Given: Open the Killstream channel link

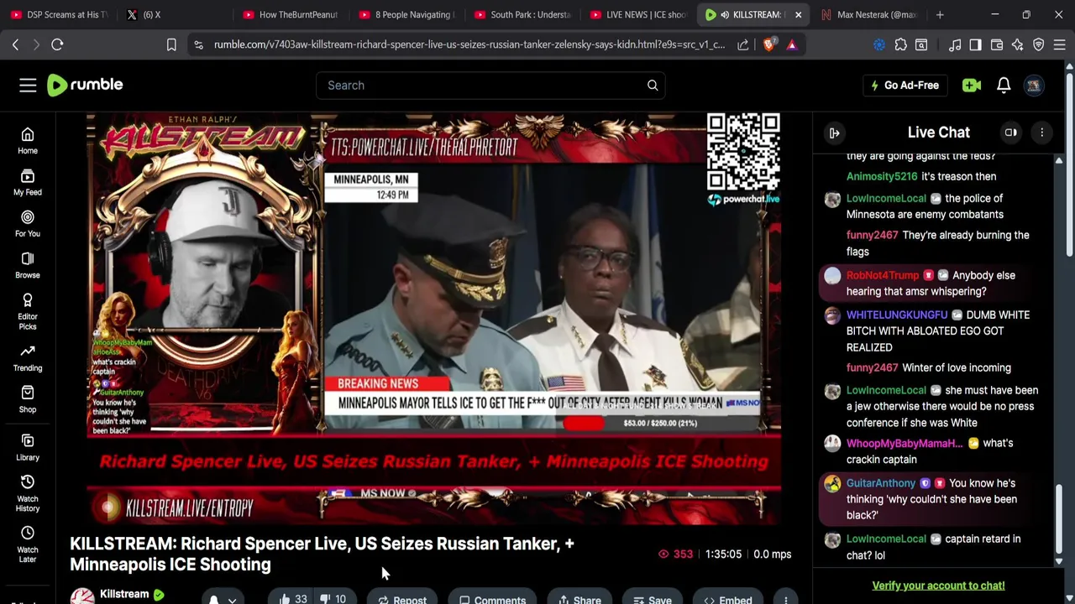Looking at the screenshot, I should [124, 594].
